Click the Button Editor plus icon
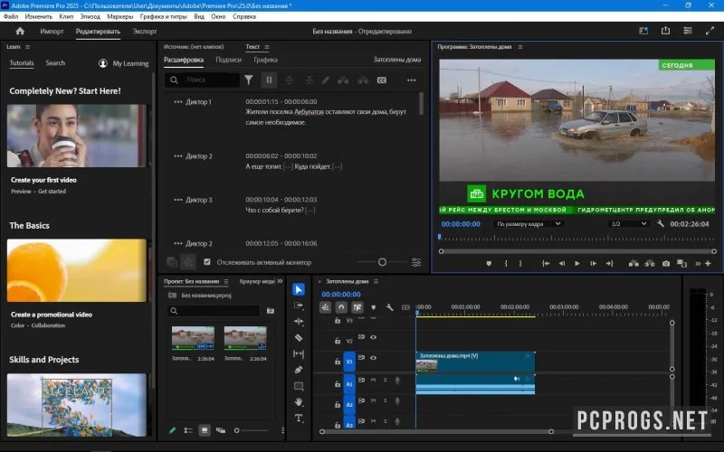This screenshot has height=452, width=724. [708, 263]
